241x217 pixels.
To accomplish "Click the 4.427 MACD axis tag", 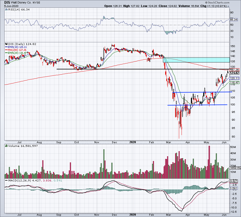I will (234, 181).
